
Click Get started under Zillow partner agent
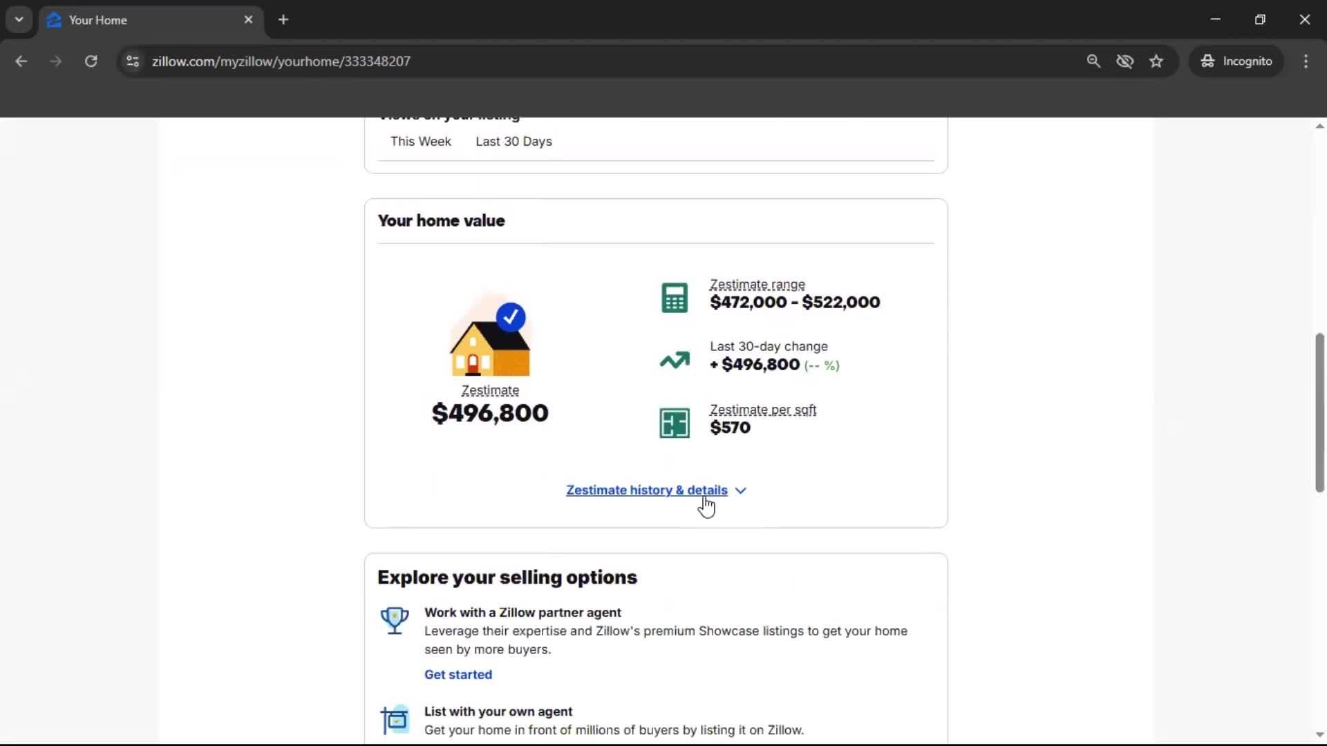[458, 674]
